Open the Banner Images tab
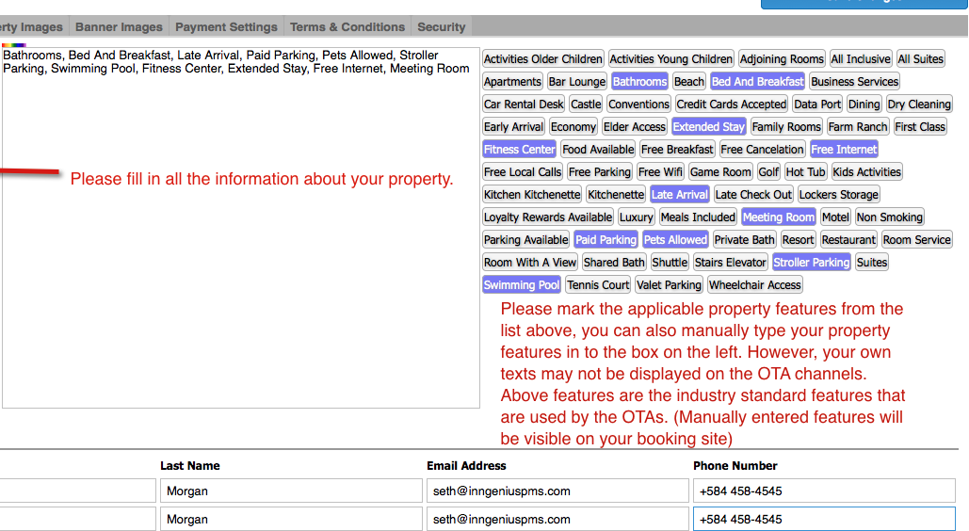969x531 pixels. (119, 27)
